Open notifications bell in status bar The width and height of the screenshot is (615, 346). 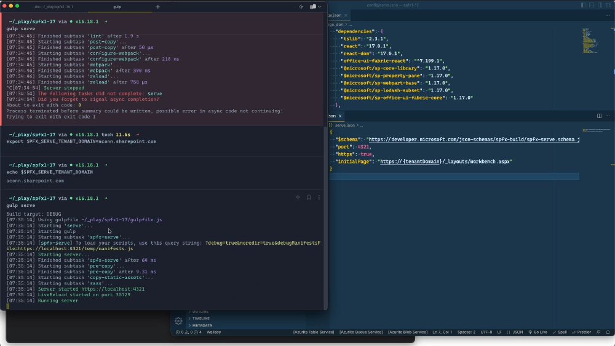click(608, 332)
